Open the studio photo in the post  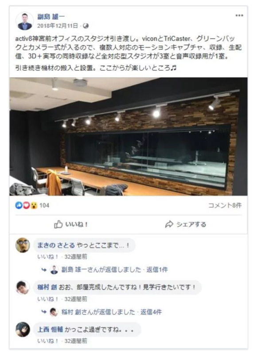128,137
